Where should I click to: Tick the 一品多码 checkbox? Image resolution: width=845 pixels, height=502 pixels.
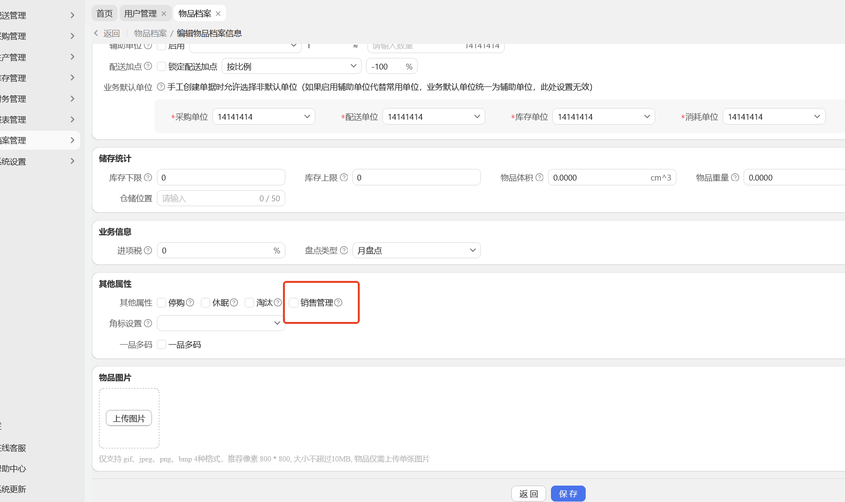pyautogui.click(x=162, y=345)
